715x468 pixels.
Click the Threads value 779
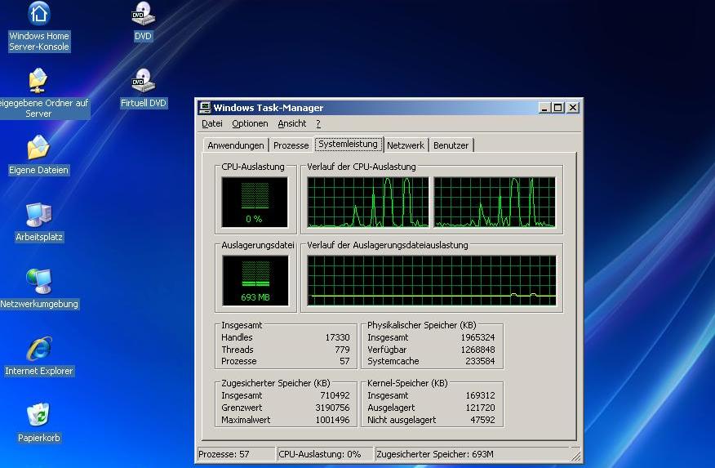click(x=343, y=350)
